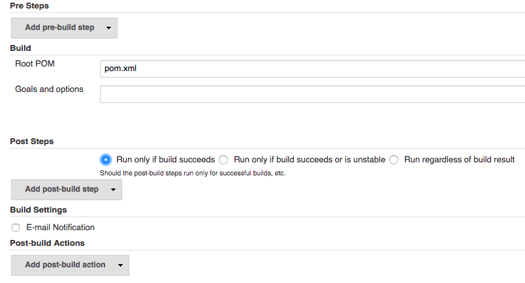Viewport: 525px width, 283px height.
Task: Click the Build section heading
Action: (x=20, y=48)
